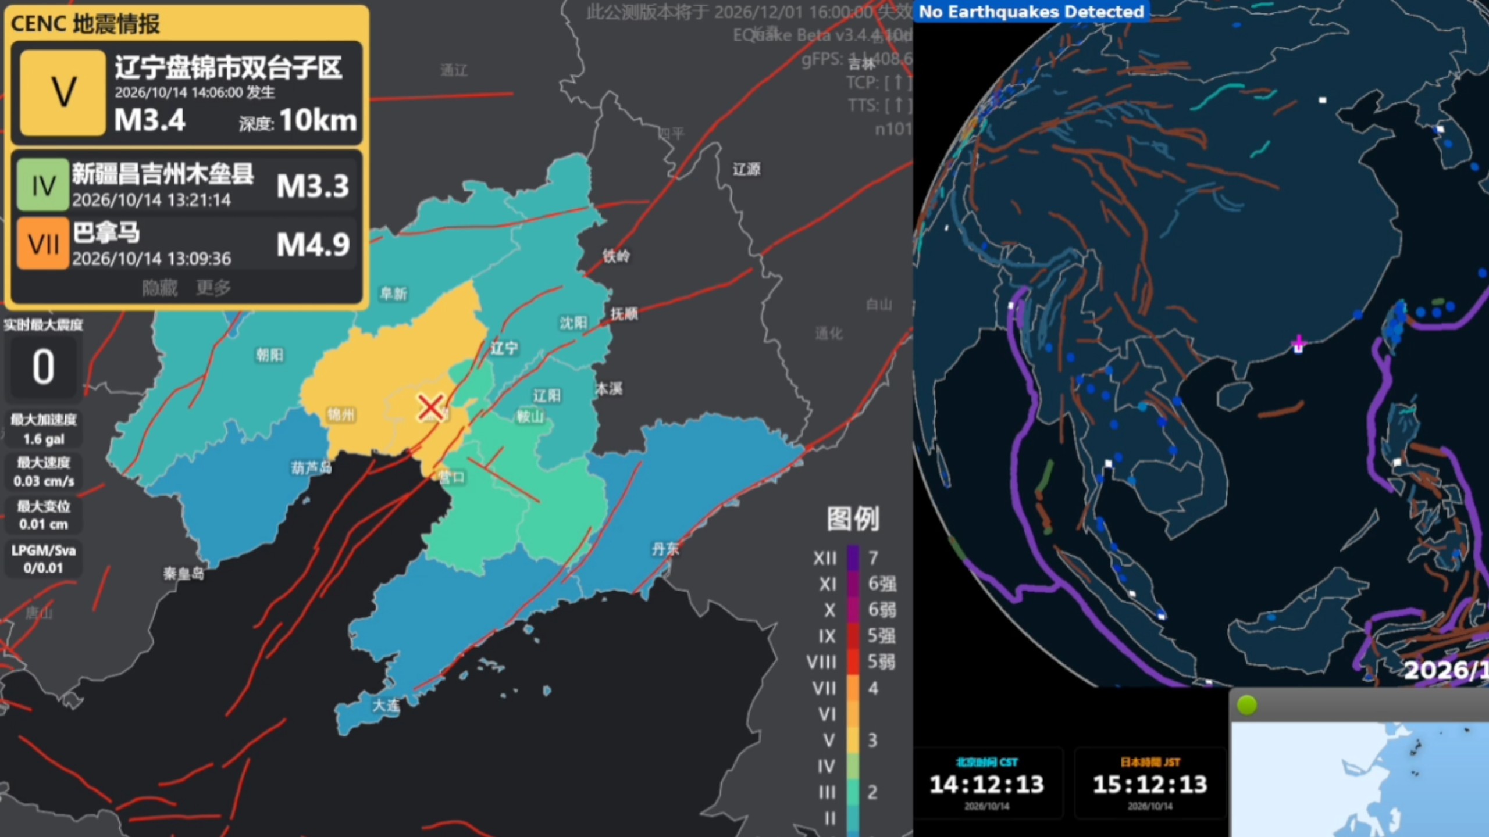Click the 辽源 city label on map
This screenshot has height=837, width=1489.
747,169
